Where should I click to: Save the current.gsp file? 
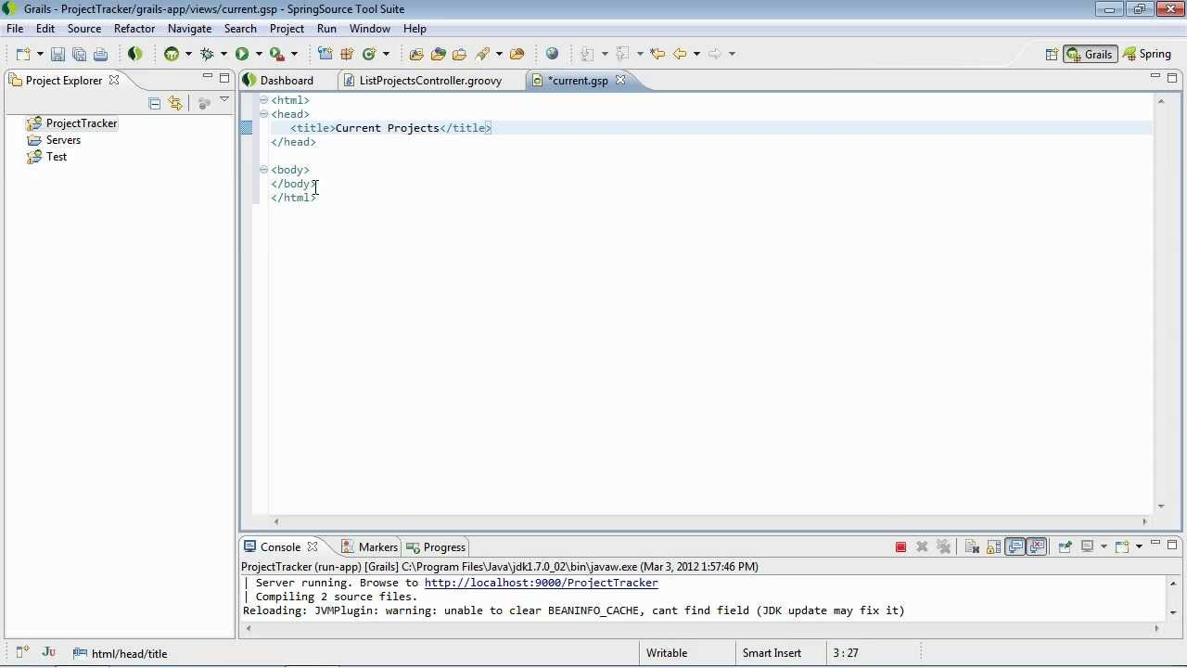(57, 54)
